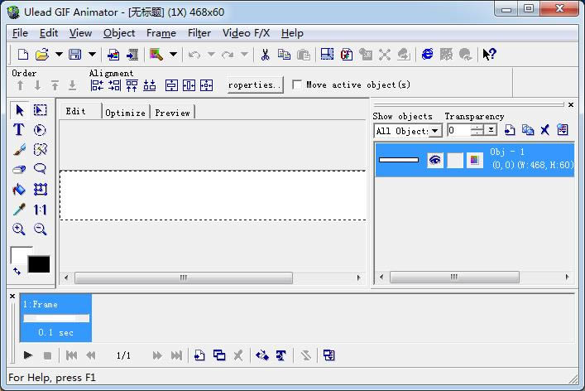Click the white foreground color swatch
The height and width of the screenshot is (391, 585).
pyautogui.click(x=19, y=255)
